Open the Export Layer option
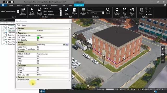 [x=132, y=12]
